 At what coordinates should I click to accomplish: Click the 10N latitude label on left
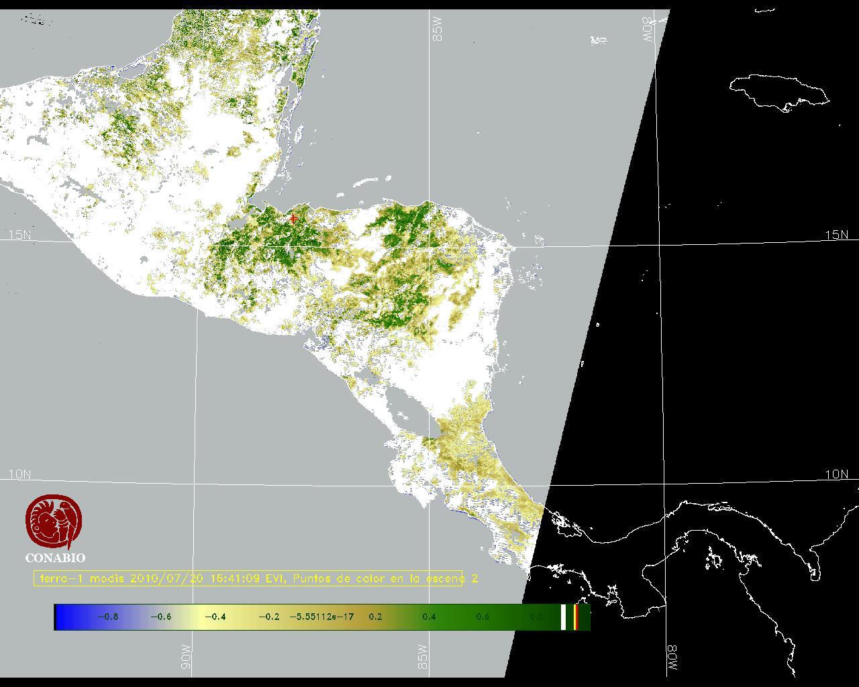[x=19, y=474]
